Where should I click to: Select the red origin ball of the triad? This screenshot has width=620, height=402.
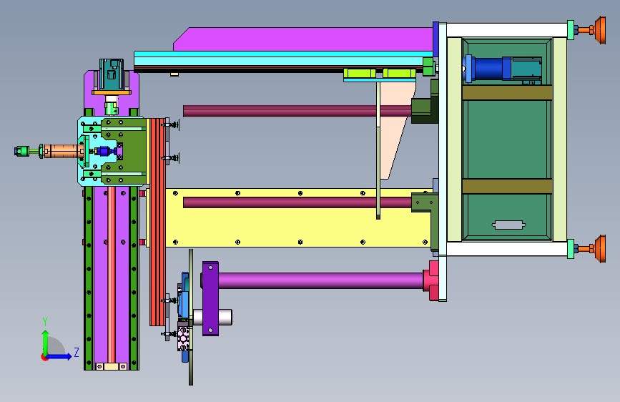[44, 357]
